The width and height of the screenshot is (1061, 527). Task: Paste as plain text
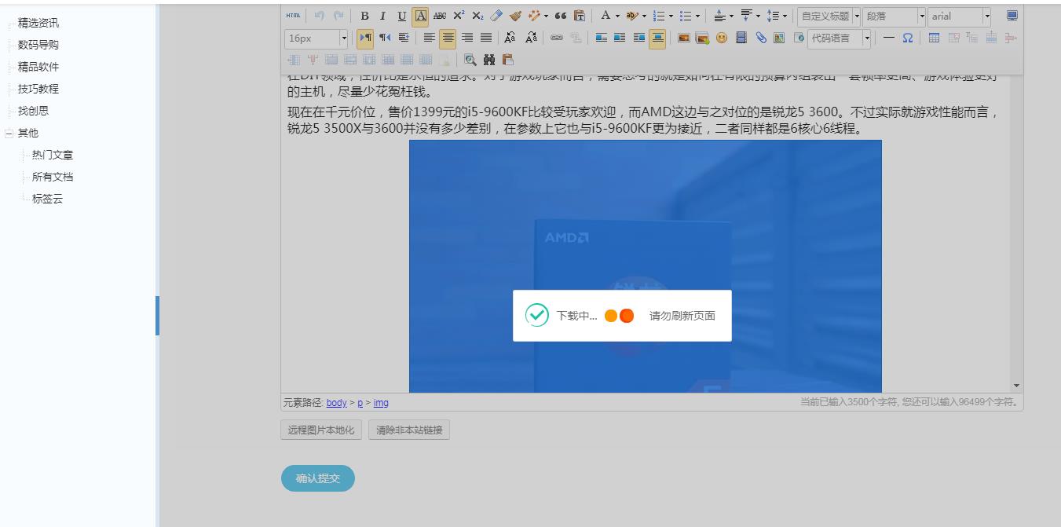[x=580, y=16]
